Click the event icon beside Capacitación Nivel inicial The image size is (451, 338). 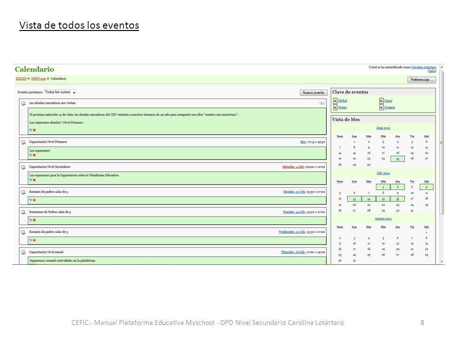[x=23, y=252]
